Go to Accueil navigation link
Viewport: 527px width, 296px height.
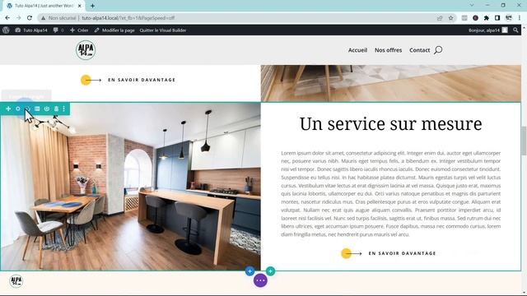point(357,50)
